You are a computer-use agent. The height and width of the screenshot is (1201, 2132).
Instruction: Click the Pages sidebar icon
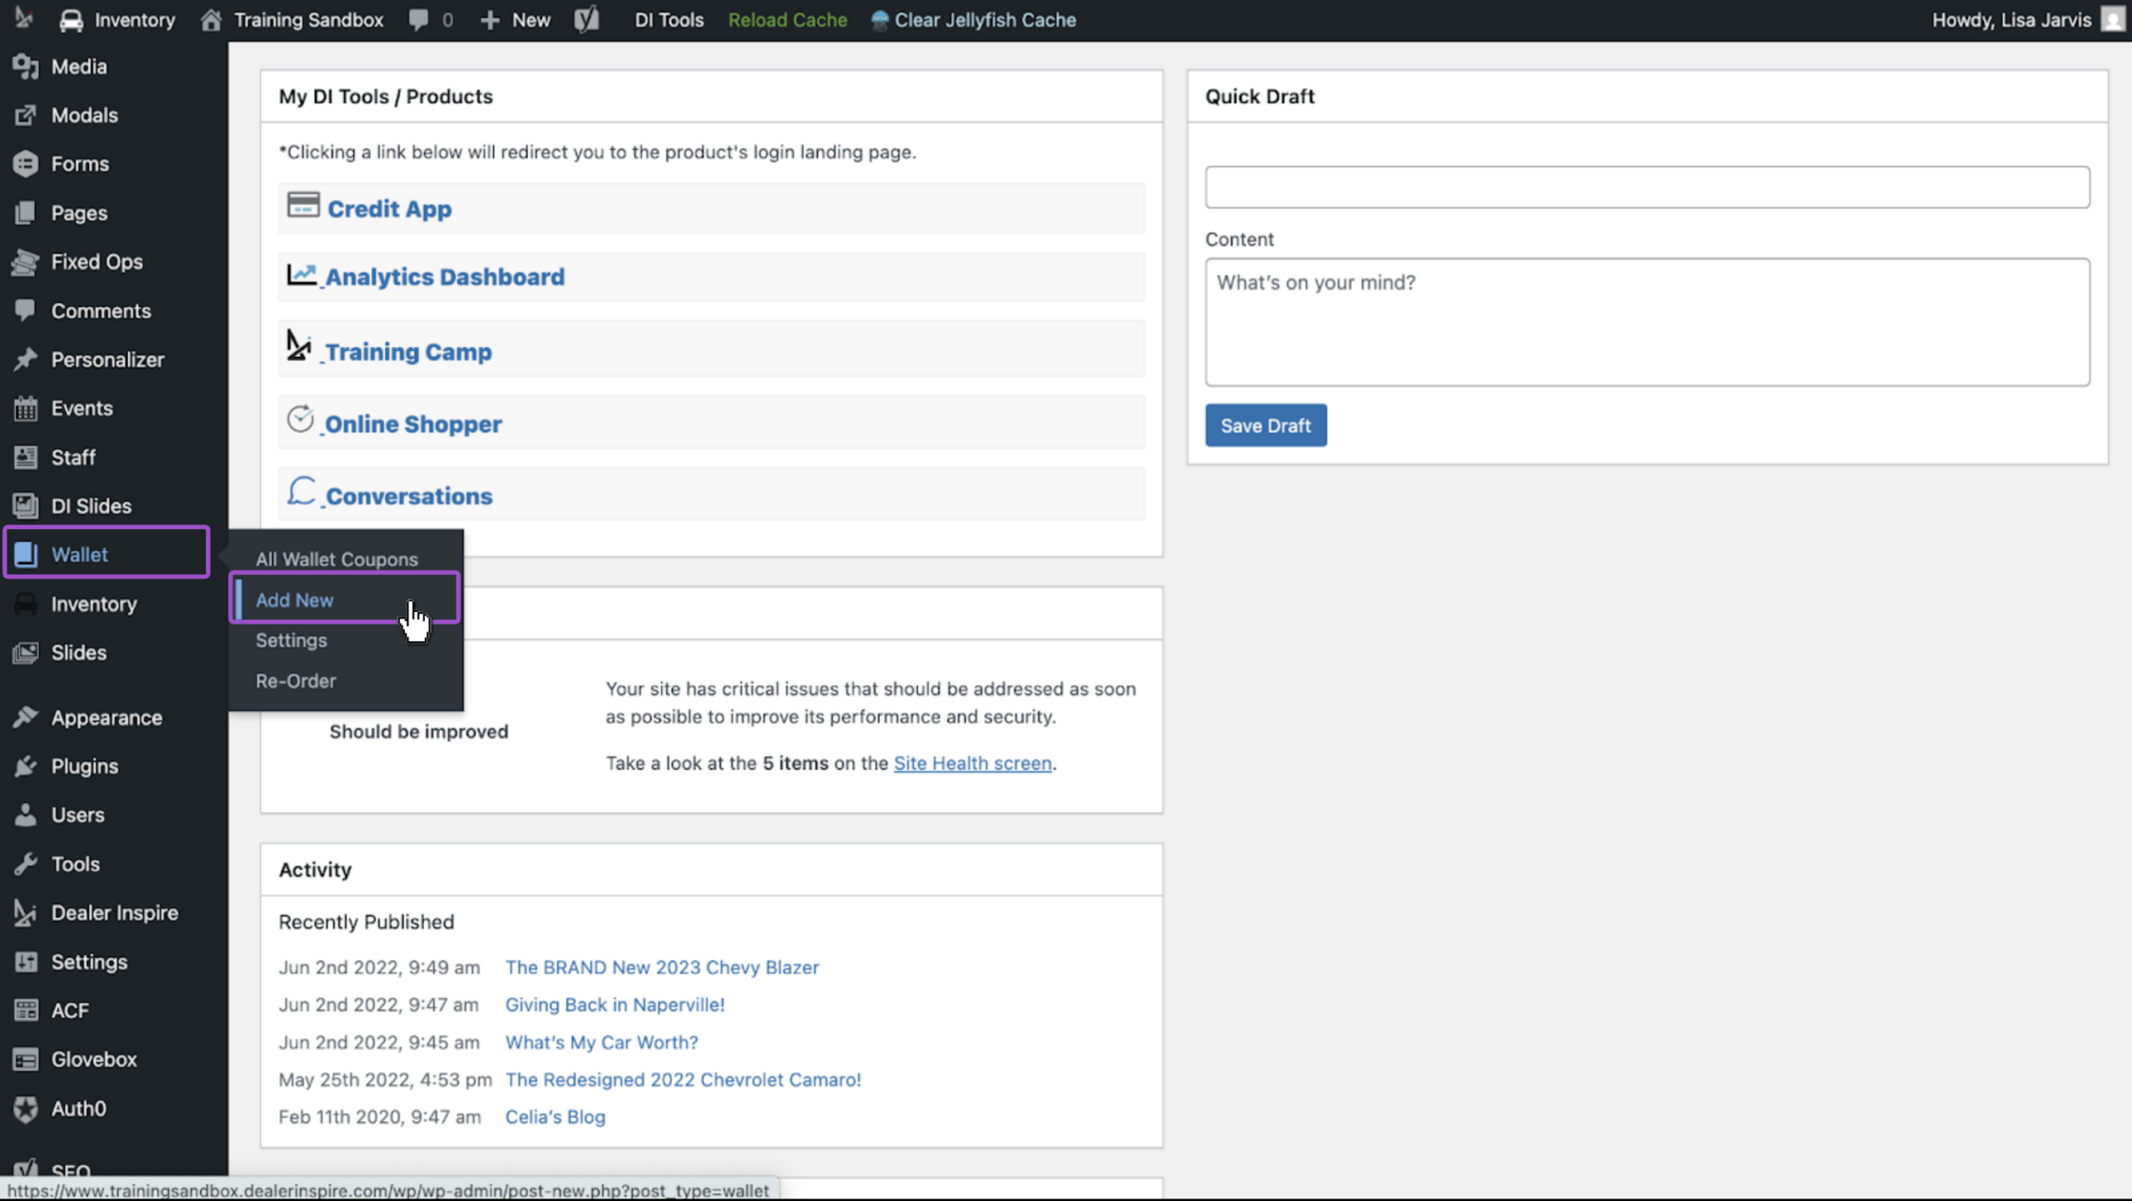tap(26, 213)
